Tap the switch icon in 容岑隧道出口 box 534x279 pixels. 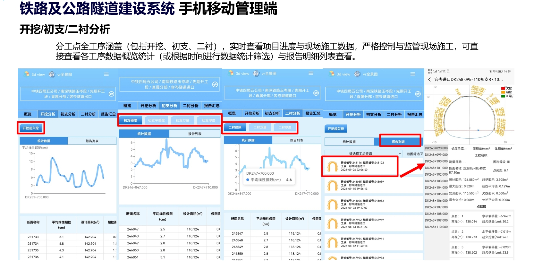(111, 94)
